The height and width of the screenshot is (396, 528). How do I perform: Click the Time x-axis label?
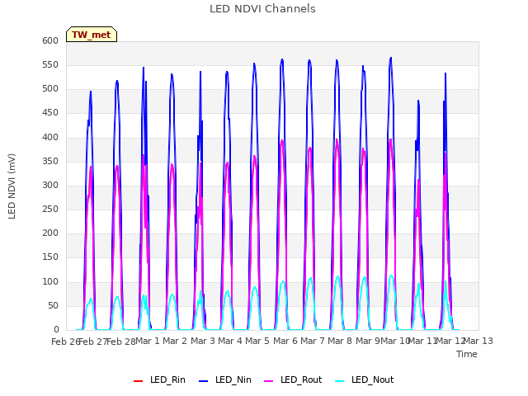click(467, 354)
